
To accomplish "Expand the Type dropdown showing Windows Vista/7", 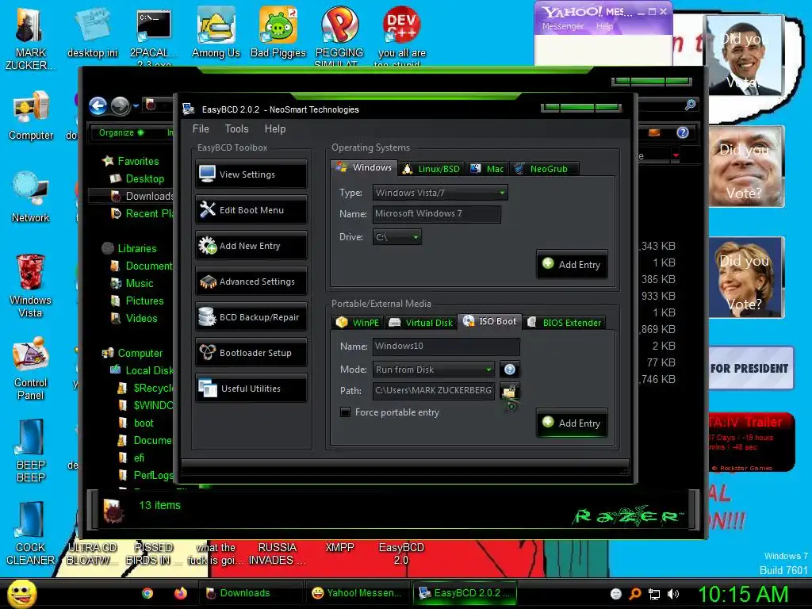I will [440, 193].
